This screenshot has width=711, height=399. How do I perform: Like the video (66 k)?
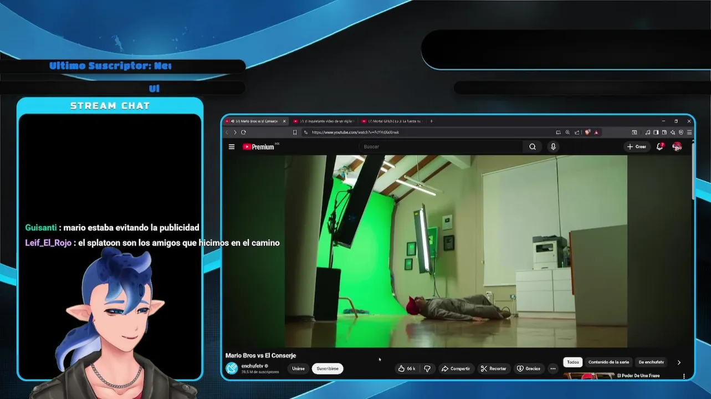click(407, 369)
